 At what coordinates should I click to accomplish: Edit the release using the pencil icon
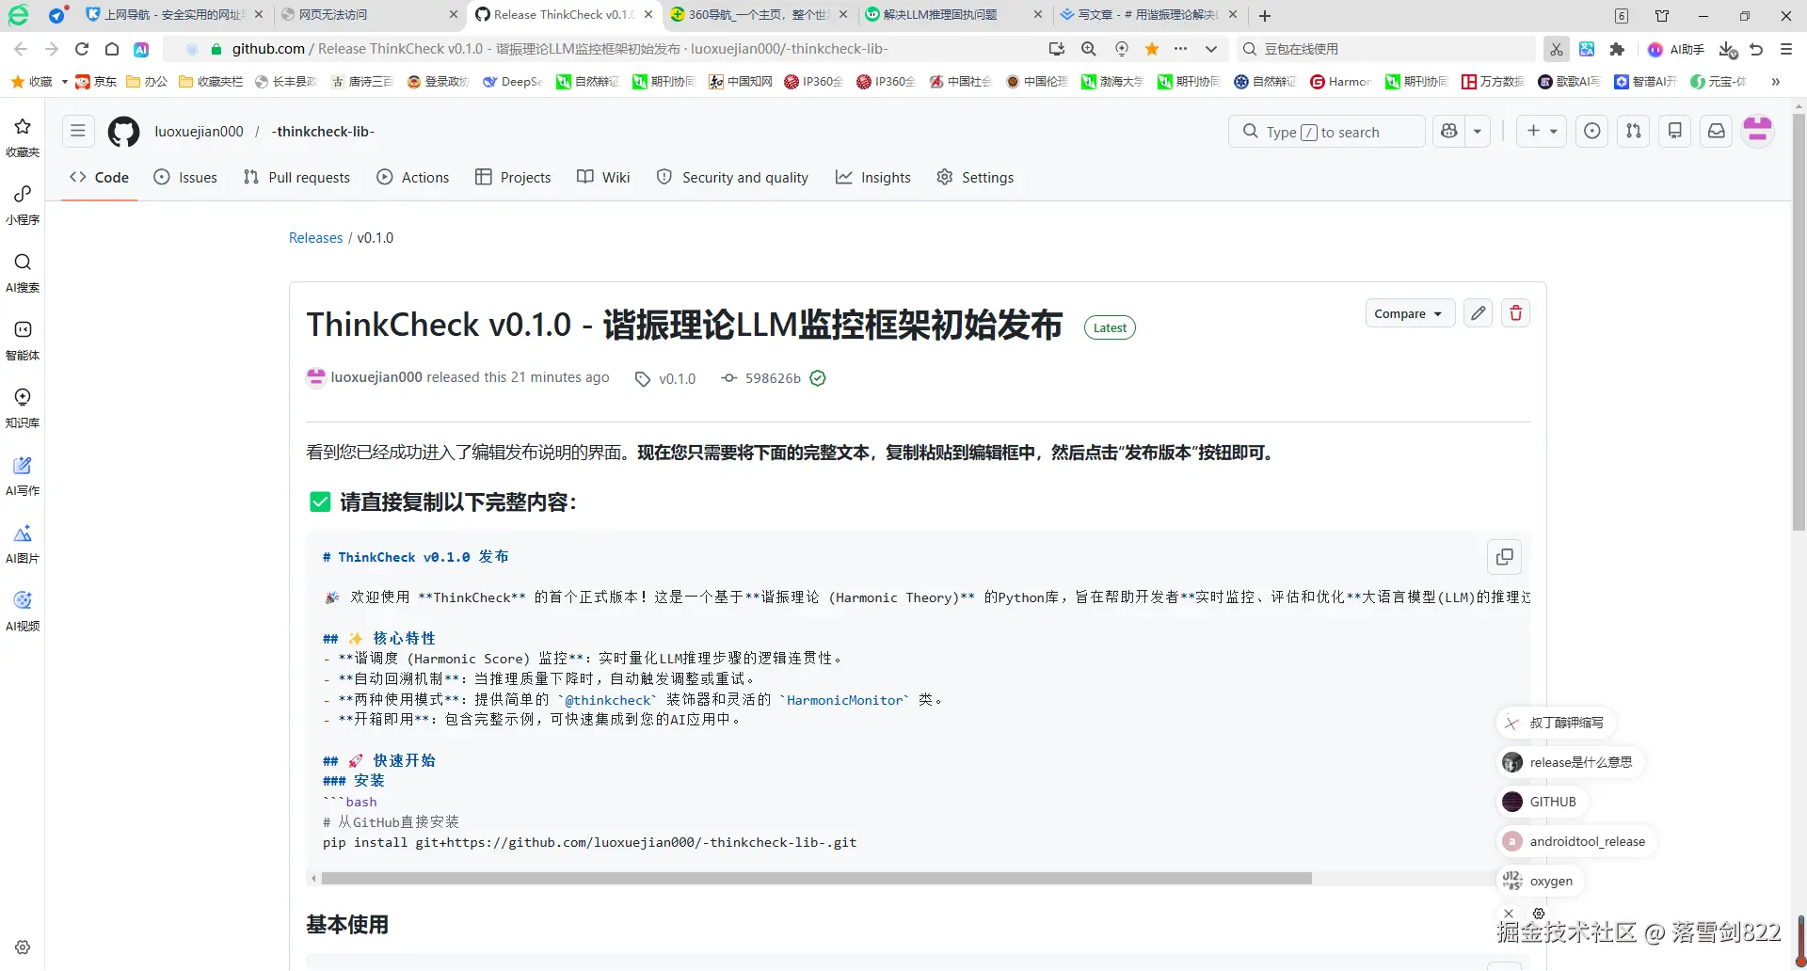(1477, 312)
